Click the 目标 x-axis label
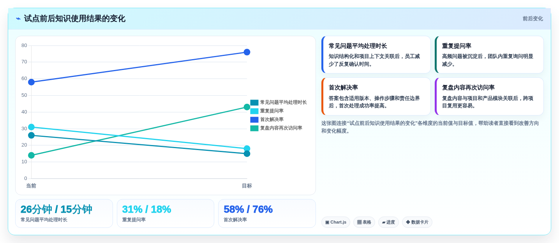Screen dimensions: 559x243 pyautogui.click(x=247, y=186)
